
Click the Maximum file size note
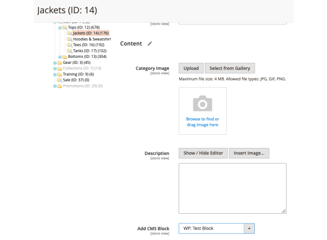click(232, 79)
